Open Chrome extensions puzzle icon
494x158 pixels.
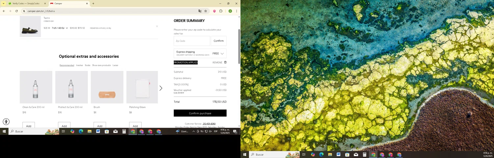tap(221, 11)
